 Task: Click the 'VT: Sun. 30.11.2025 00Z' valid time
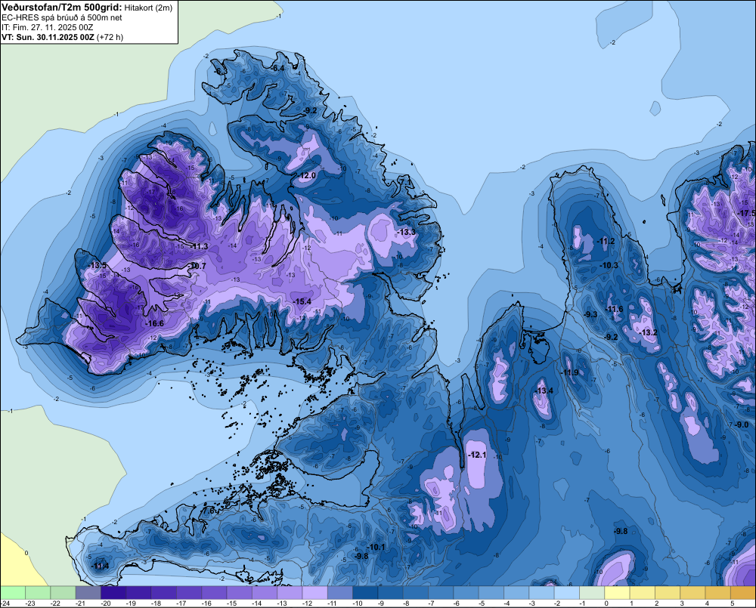pyautogui.click(x=48, y=37)
